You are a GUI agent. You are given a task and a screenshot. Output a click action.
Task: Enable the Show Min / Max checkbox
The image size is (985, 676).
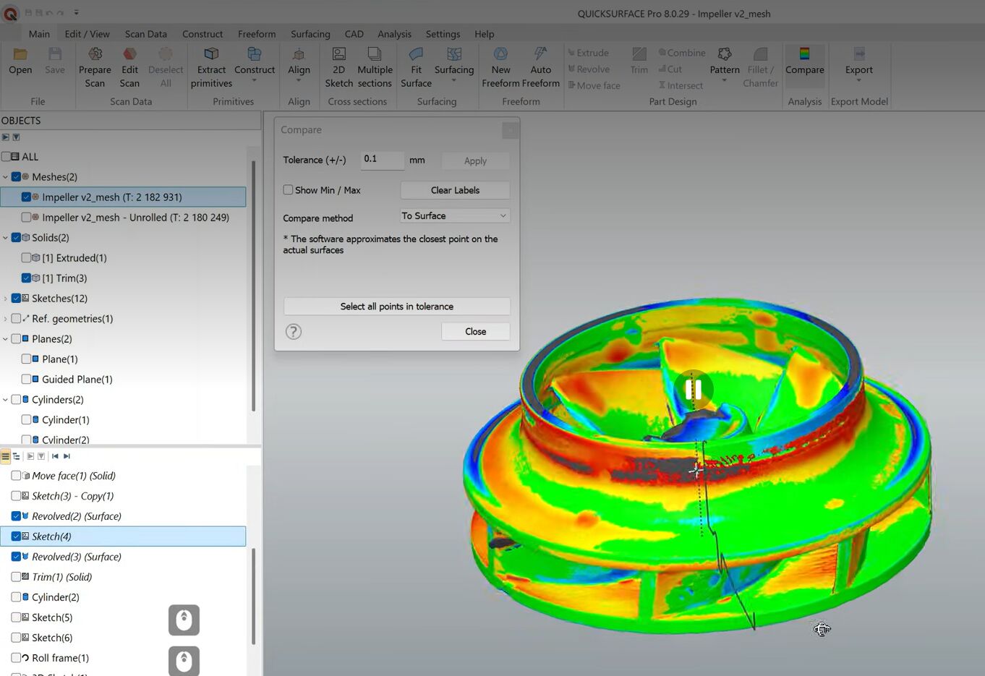click(288, 190)
